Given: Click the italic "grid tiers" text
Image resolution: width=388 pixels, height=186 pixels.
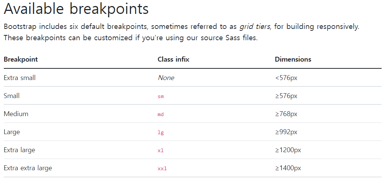Looking at the screenshot, I should tap(255, 26).
